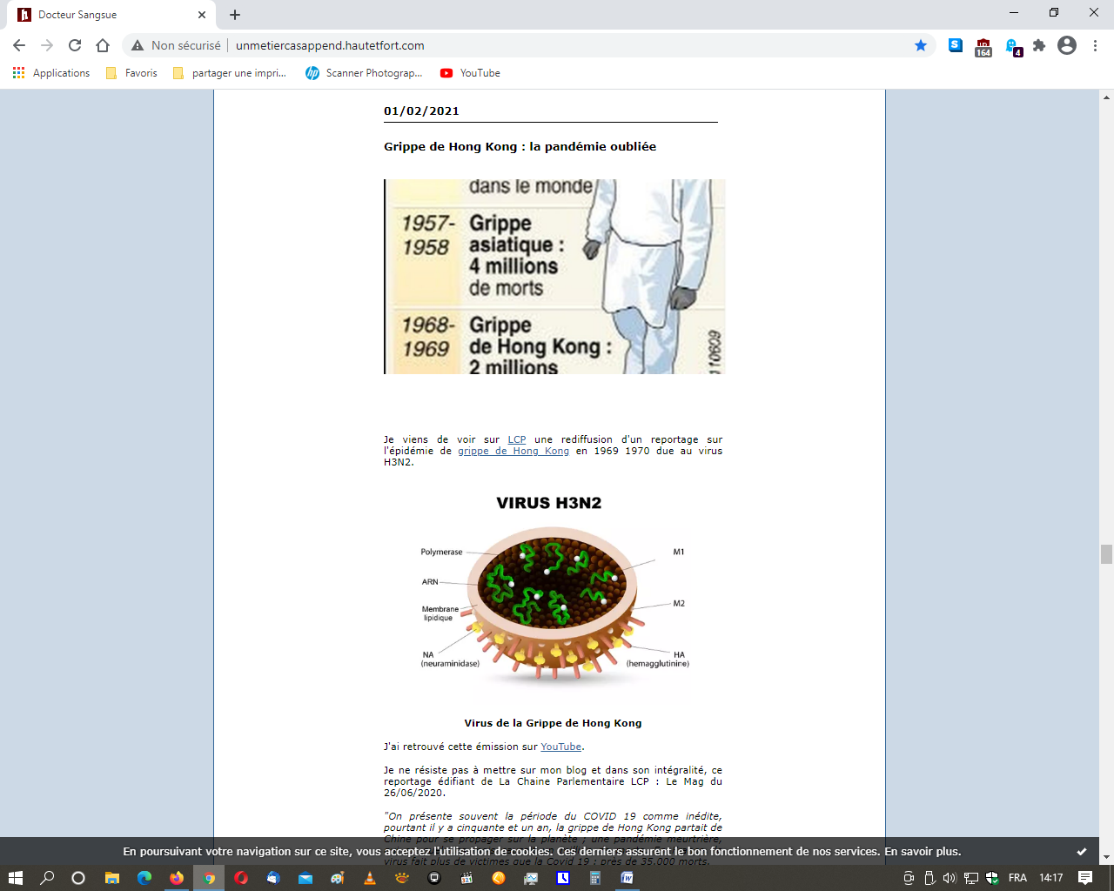Open the Windows Start menu

coord(15,878)
